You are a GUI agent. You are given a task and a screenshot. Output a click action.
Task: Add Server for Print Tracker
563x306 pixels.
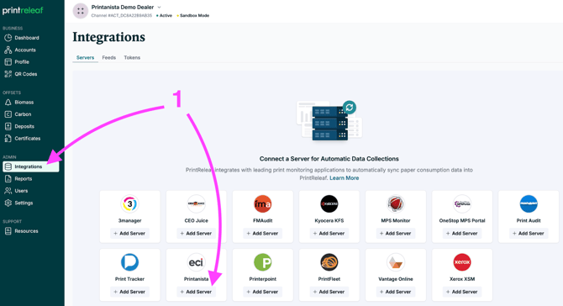[129, 292]
